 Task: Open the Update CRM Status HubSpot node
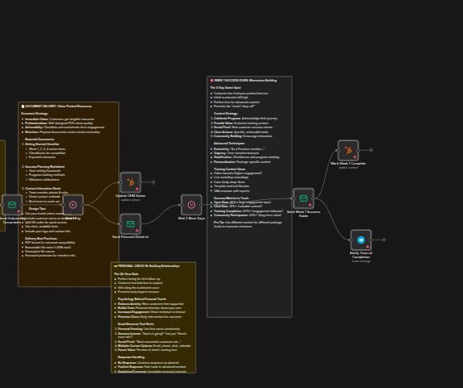coord(131,182)
